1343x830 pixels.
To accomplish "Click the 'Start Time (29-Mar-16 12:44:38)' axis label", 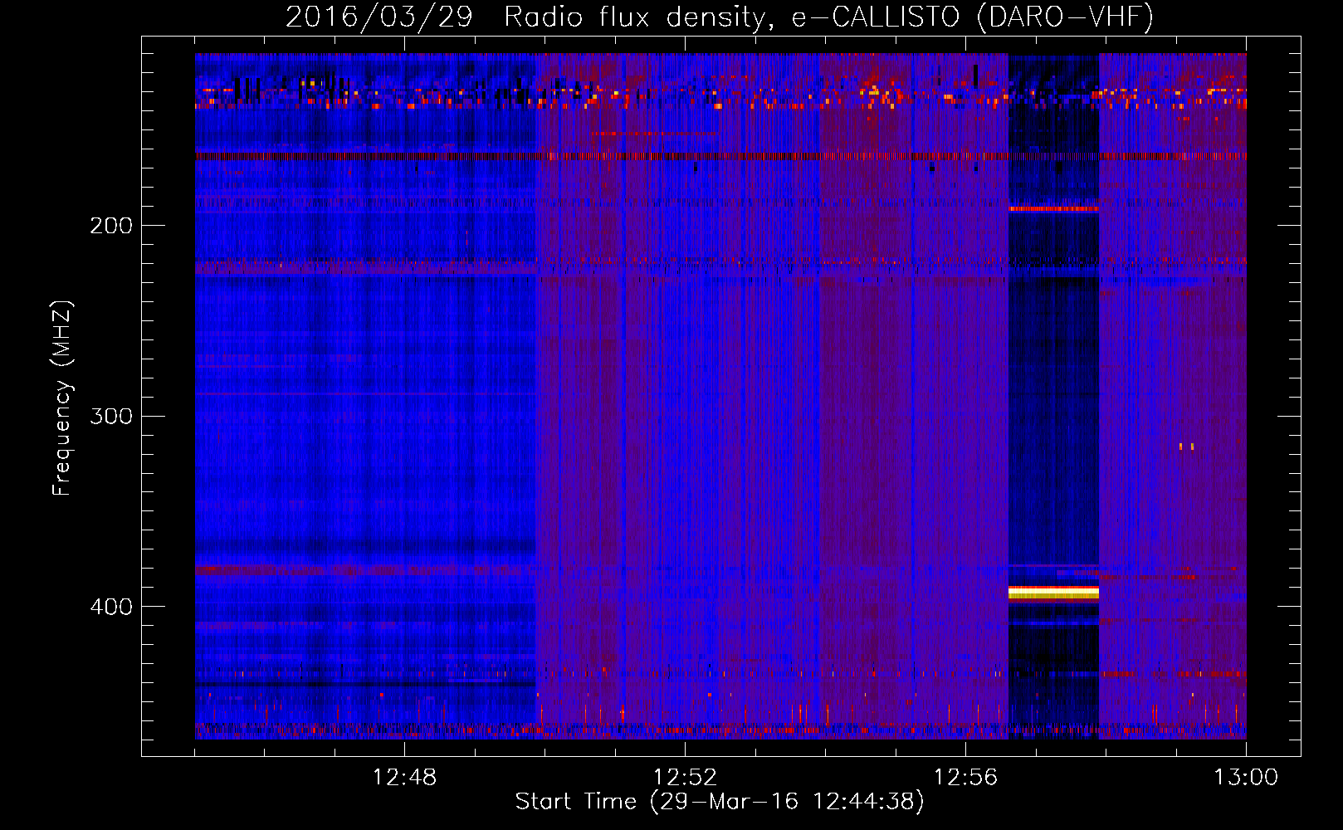I will point(720,801).
